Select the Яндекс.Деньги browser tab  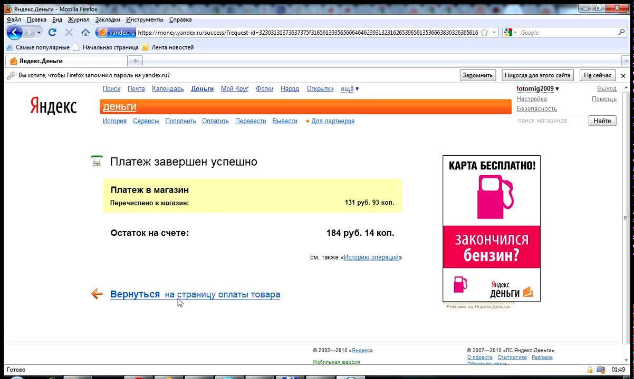point(66,61)
